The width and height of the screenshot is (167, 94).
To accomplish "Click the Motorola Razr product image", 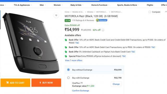I will (x=31, y=44).
